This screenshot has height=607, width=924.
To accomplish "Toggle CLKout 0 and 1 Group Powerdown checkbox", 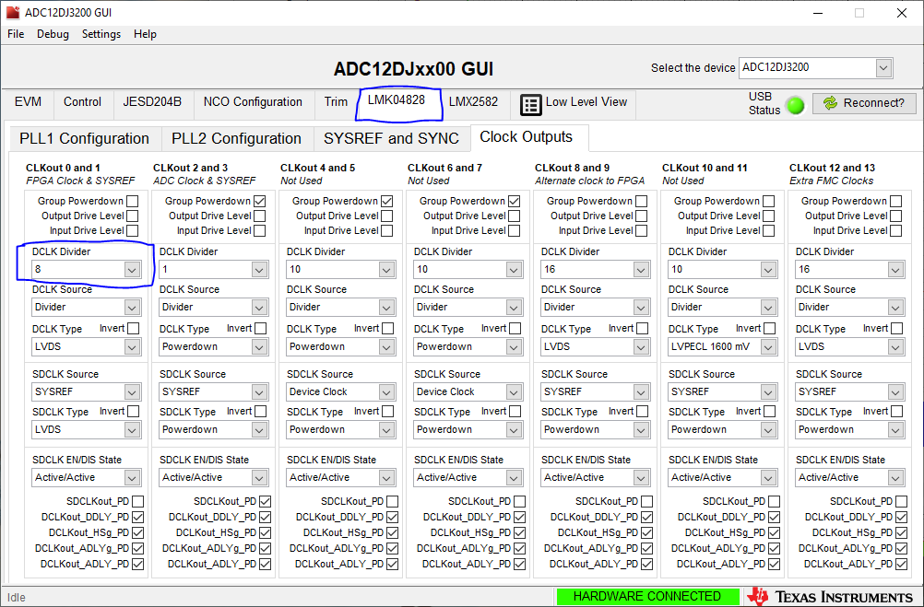I will [x=133, y=202].
